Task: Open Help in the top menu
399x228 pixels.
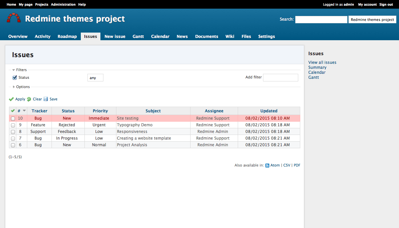Action: [82, 4]
